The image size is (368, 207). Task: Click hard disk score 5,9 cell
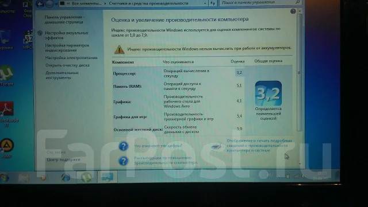[x=239, y=129]
